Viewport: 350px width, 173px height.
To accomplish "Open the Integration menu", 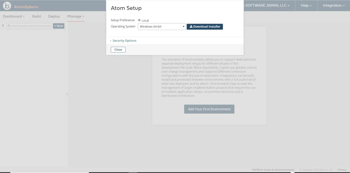I will (x=334, y=6).
